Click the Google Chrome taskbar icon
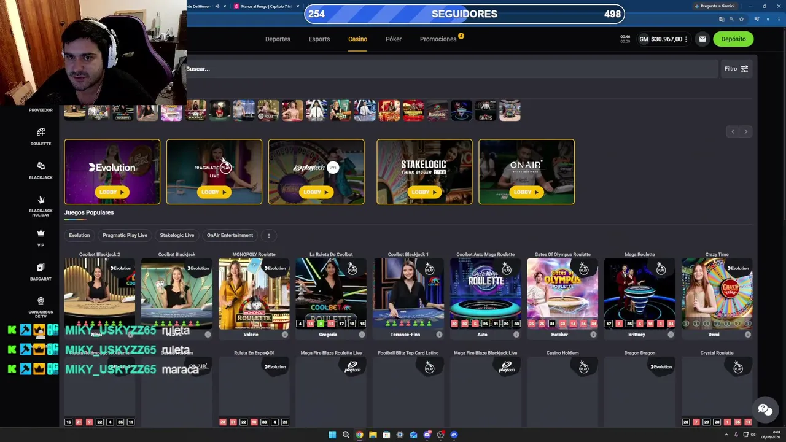This screenshot has width=786, height=442. 359,435
